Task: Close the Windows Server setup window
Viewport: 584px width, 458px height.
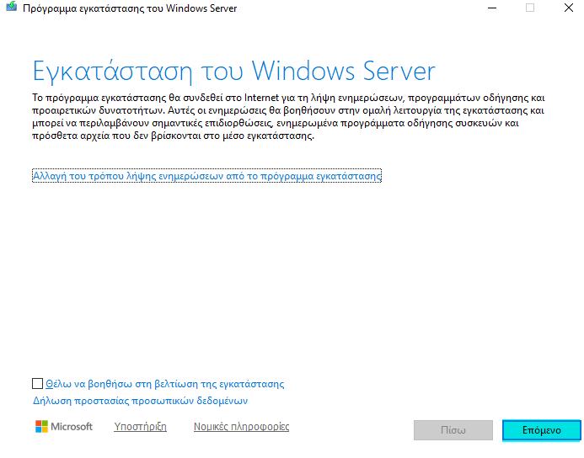Action: tap(568, 8)
